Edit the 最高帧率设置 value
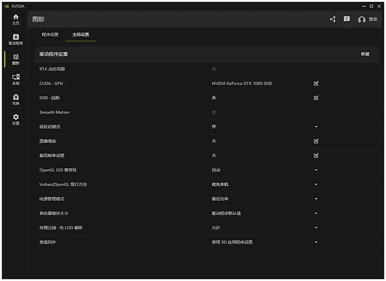This screenshot has width=386, height=281. point(316,155)
